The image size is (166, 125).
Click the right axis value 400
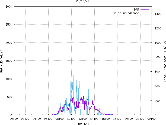click(x=157, y=86)
